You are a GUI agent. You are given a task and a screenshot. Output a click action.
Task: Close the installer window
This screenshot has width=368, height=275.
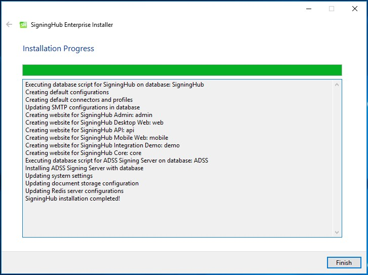pos(355,9)
